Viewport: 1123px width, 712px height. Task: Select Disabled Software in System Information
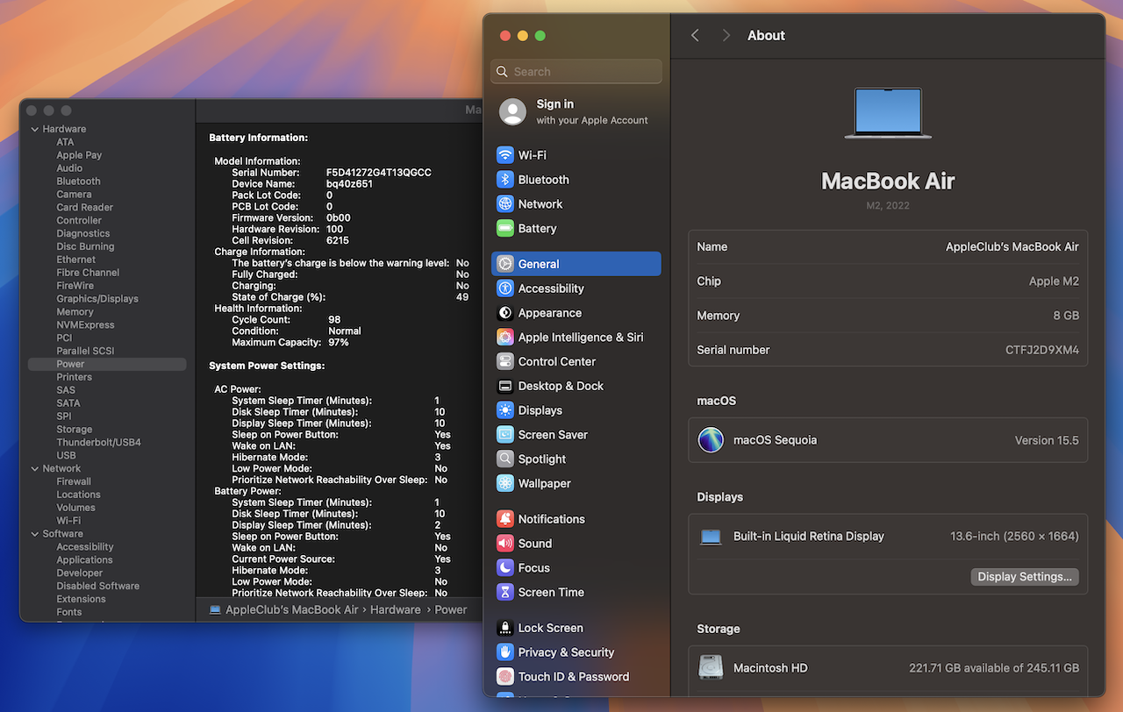click(97, 587)
